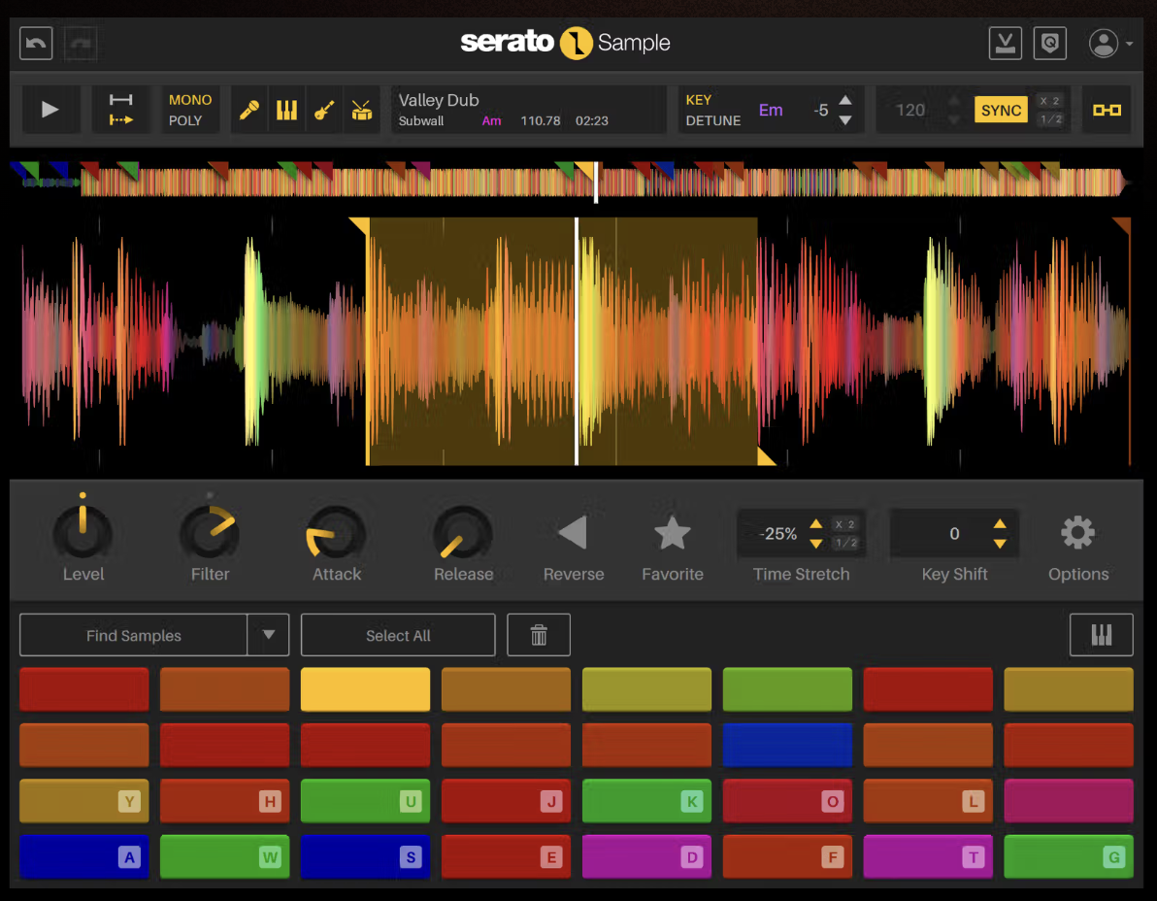Open the Options gear icon
1157x901 pixels.
[1077, 533]
